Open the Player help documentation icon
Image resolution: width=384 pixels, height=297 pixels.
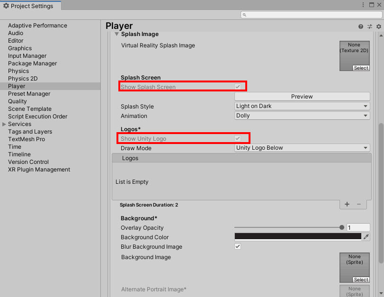pos(360,27)
